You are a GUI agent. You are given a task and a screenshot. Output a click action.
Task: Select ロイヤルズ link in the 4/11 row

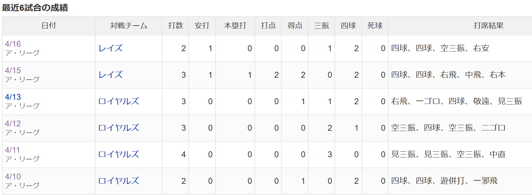119,154
